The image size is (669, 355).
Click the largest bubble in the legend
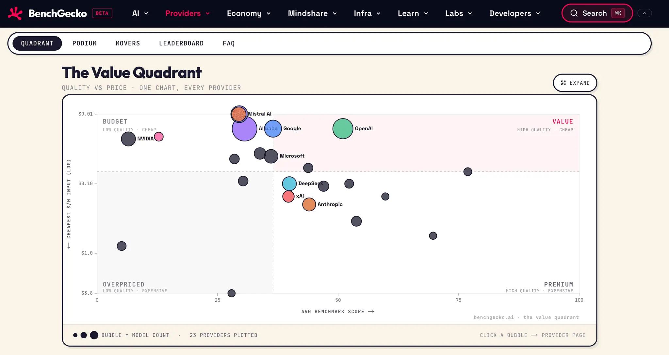[94, 335]
